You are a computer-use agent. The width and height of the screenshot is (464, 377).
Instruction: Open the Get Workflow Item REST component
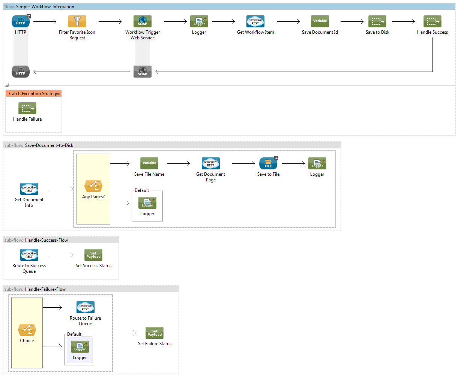(255, 21)
